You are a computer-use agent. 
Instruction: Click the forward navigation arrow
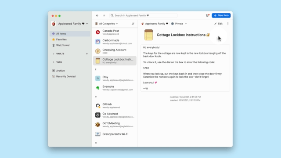click(x=104, y=15)
